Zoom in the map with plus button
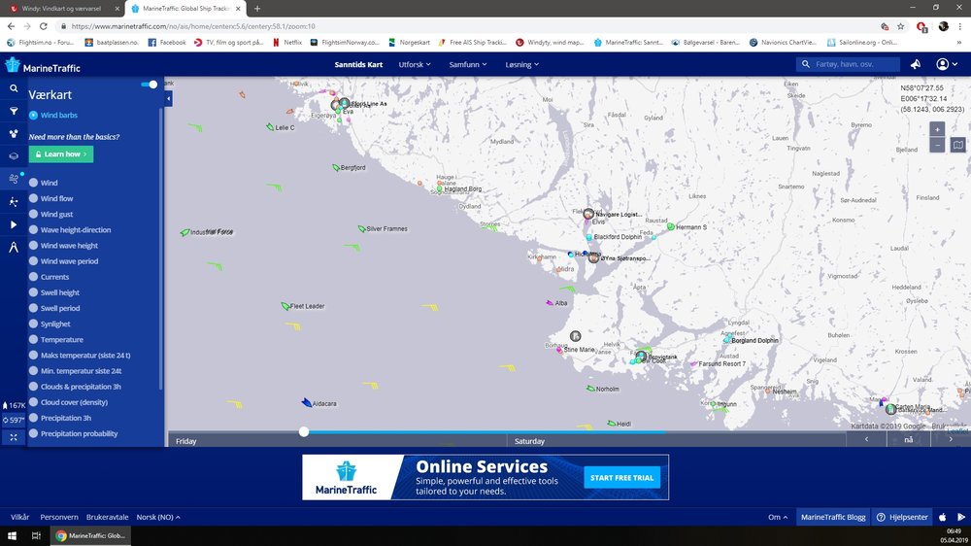Image resolution: width=971 pixels, height=546 pixels. 937,129
